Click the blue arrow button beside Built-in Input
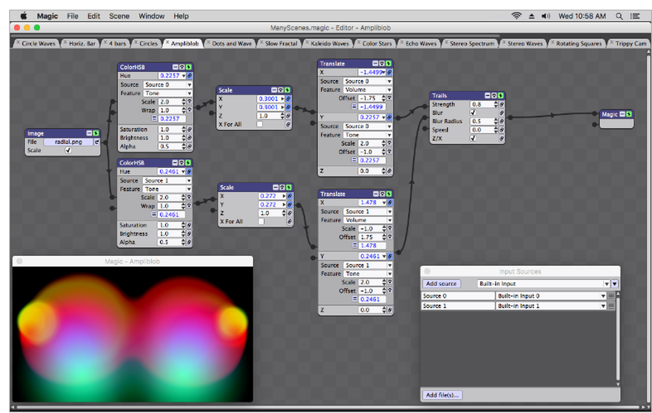The width and height of the screenshot is (652, 413). [615, 284]
